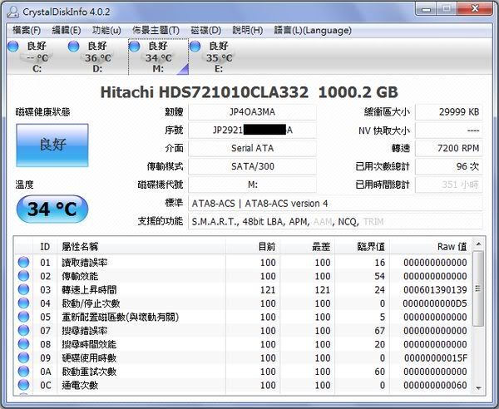Click the serial number field

click(252, 130)
